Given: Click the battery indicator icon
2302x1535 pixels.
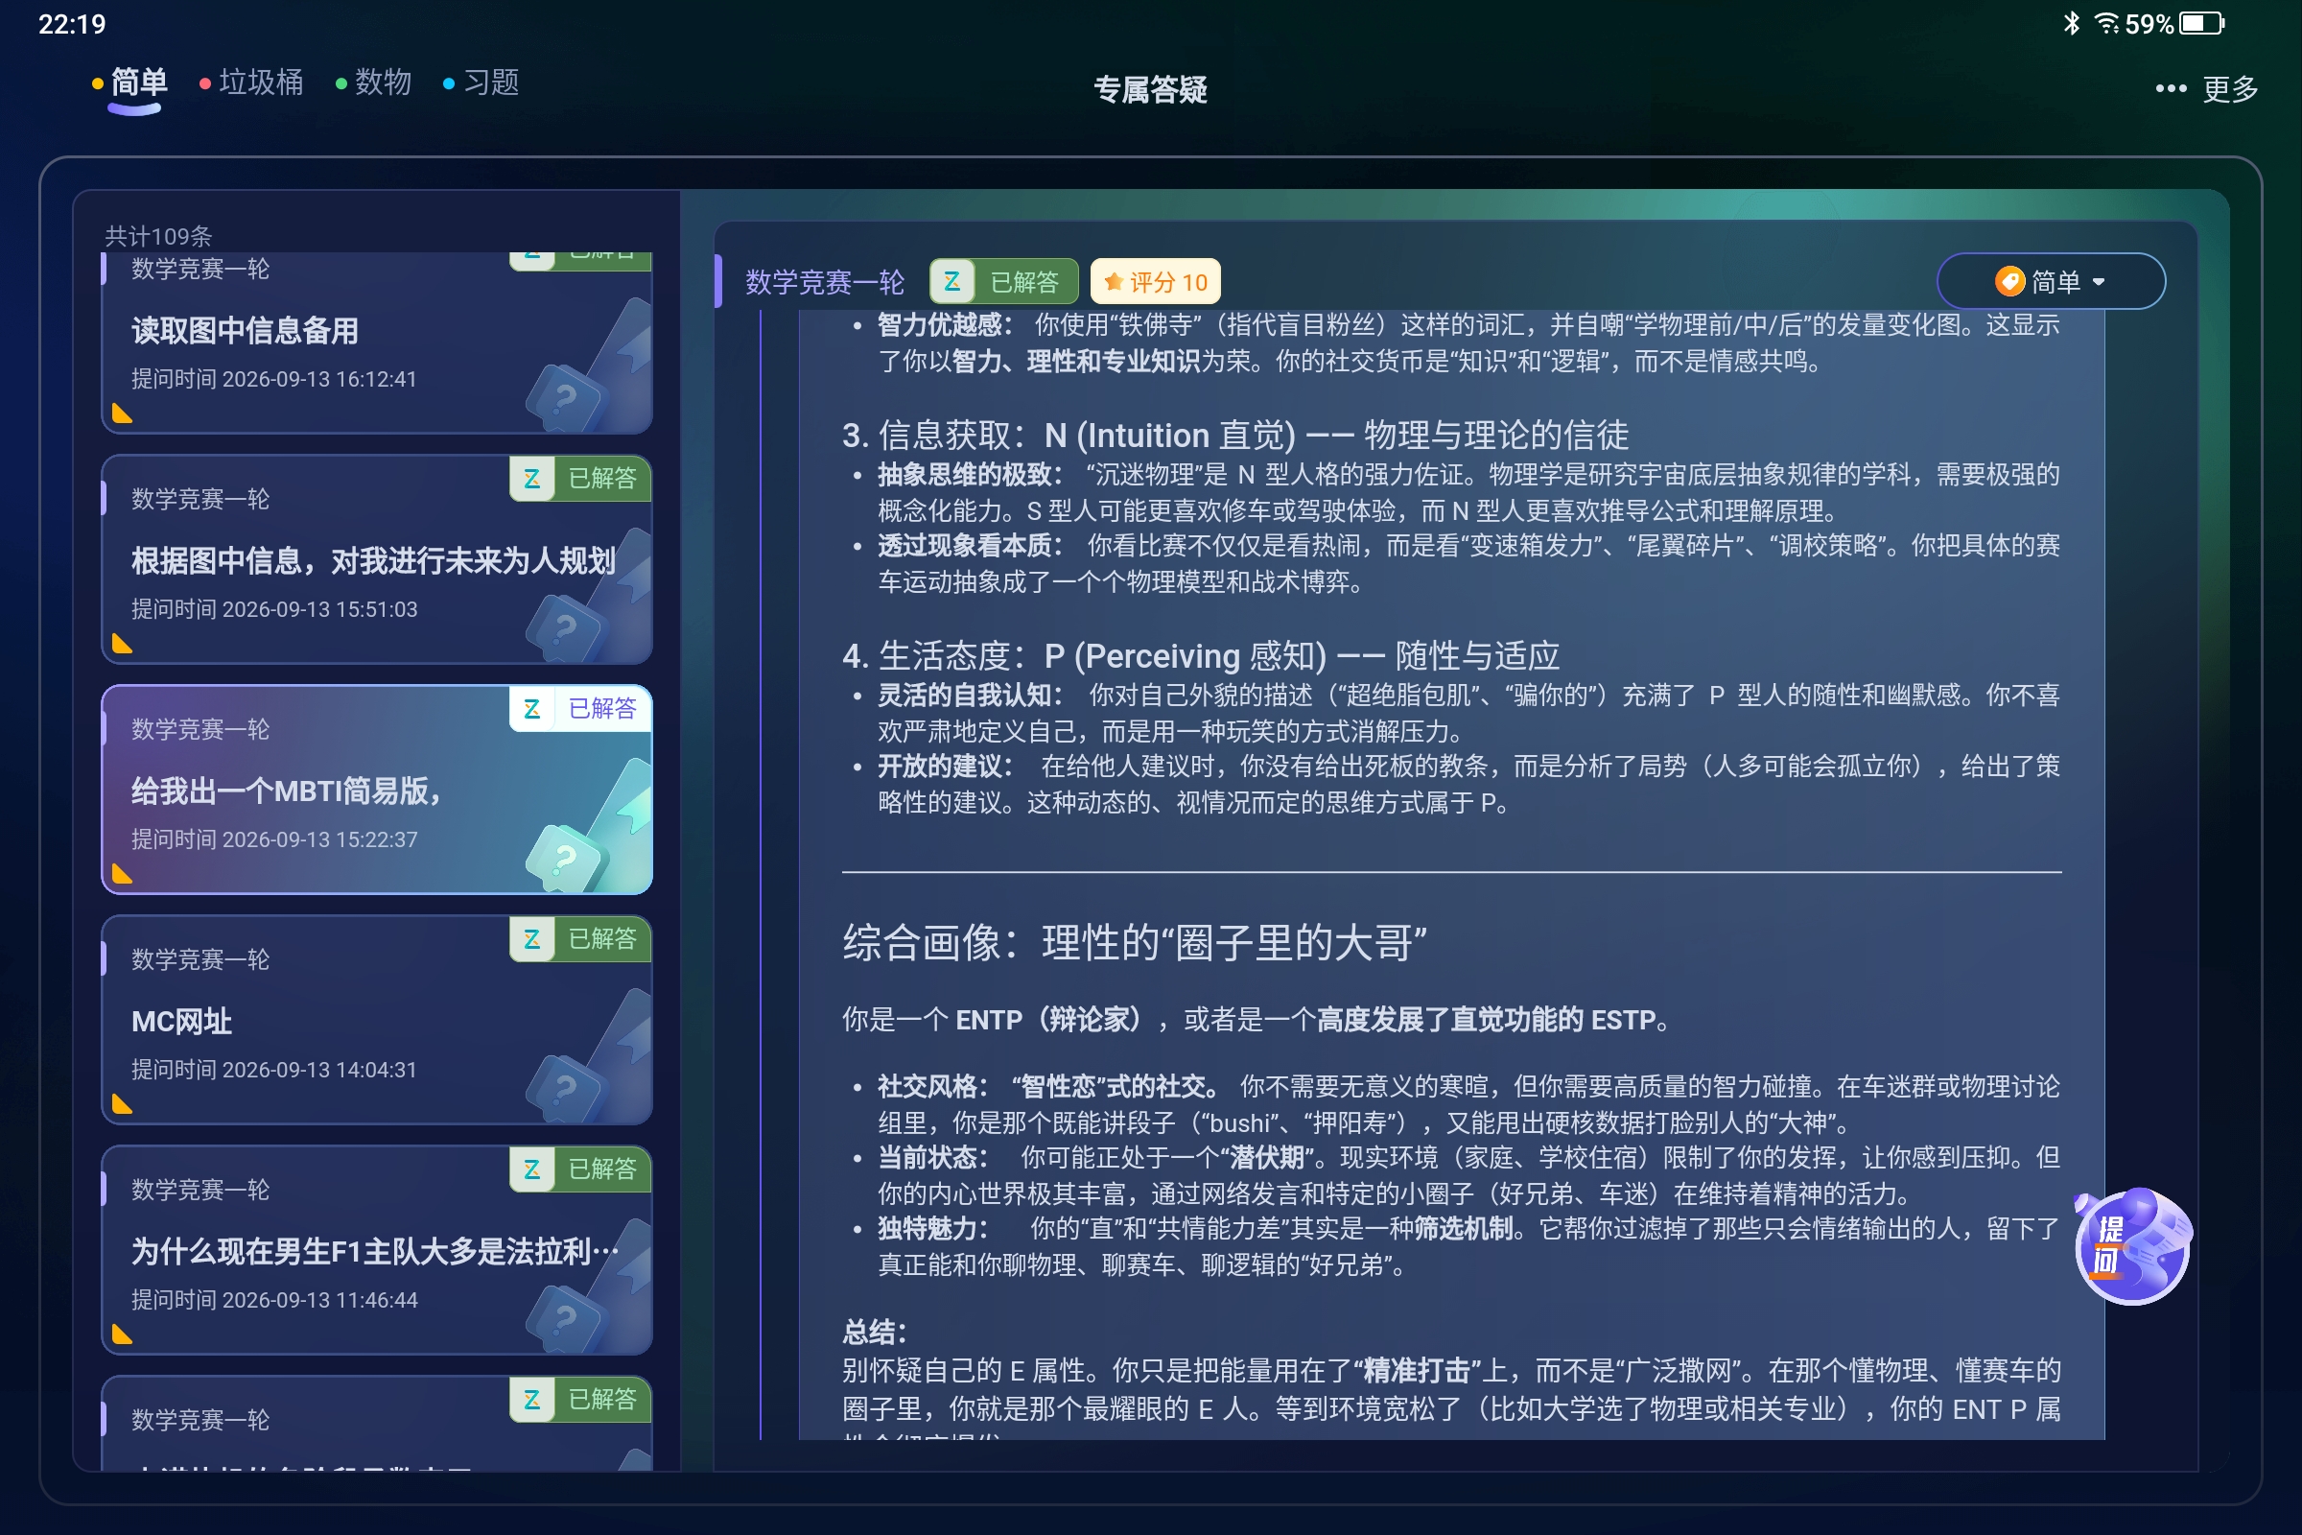Looking at the screenshot, I should pyautogui.click(x=2202, y=23).
